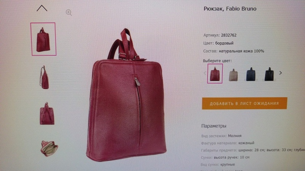The image size is (305, 171).
Task: Click the Молния fastener type value
Action: click(x=235, y=136)
